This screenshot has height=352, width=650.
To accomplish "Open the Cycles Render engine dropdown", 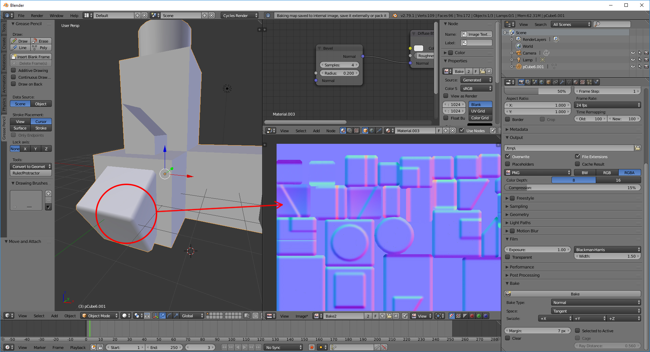I will pos(239,15).
